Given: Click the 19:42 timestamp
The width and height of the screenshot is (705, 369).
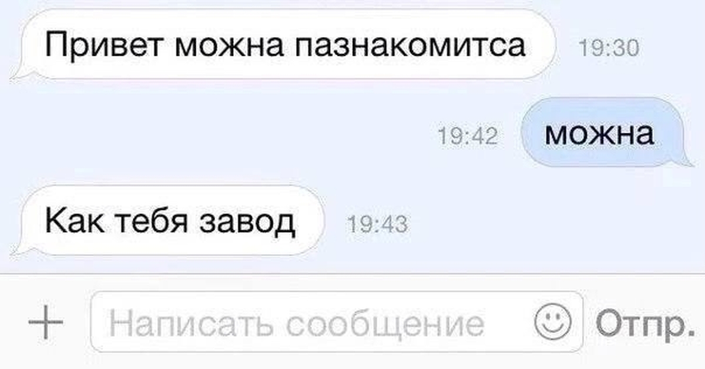Looking at the screenshot, I should 468,137.
